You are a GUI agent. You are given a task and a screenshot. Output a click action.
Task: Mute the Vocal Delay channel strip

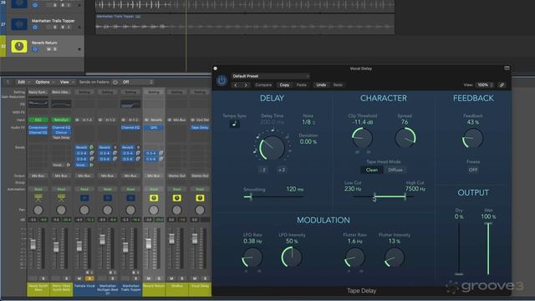(x=195, y=278)
